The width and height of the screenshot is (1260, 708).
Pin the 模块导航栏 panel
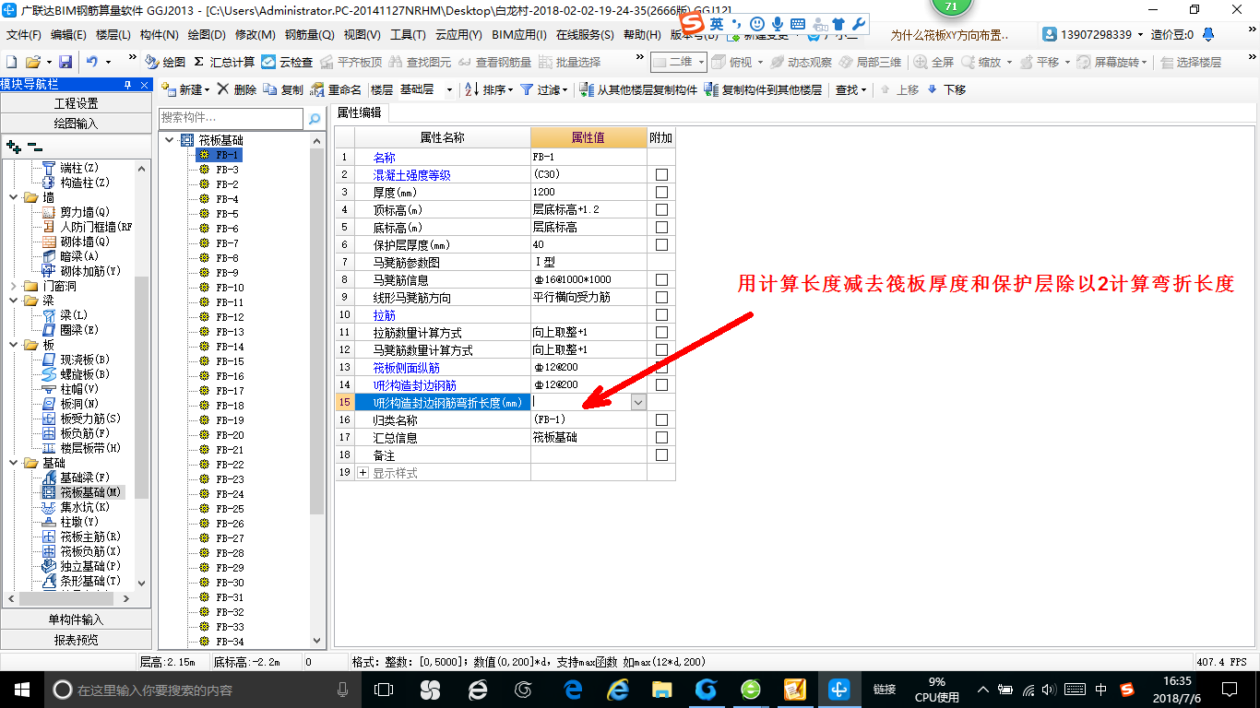(x=127, y=84)
